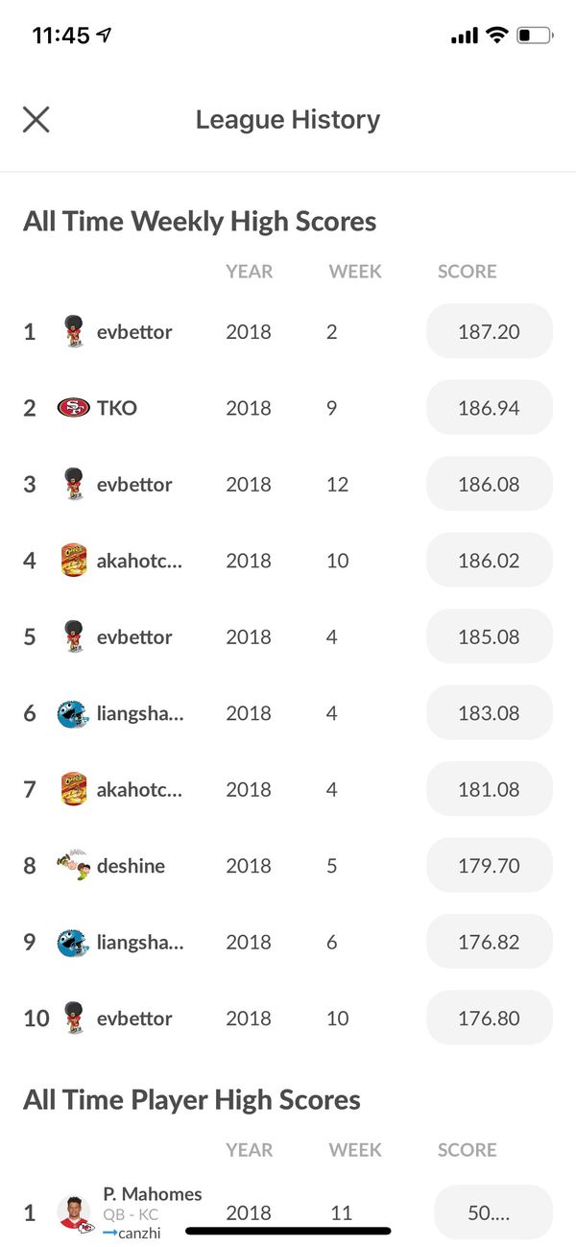Click liangsha's avatar in rank 9

click(73, 942)
